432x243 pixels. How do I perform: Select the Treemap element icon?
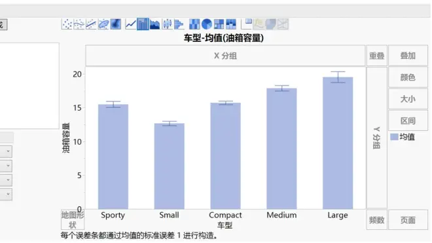[x=219, y=24]
